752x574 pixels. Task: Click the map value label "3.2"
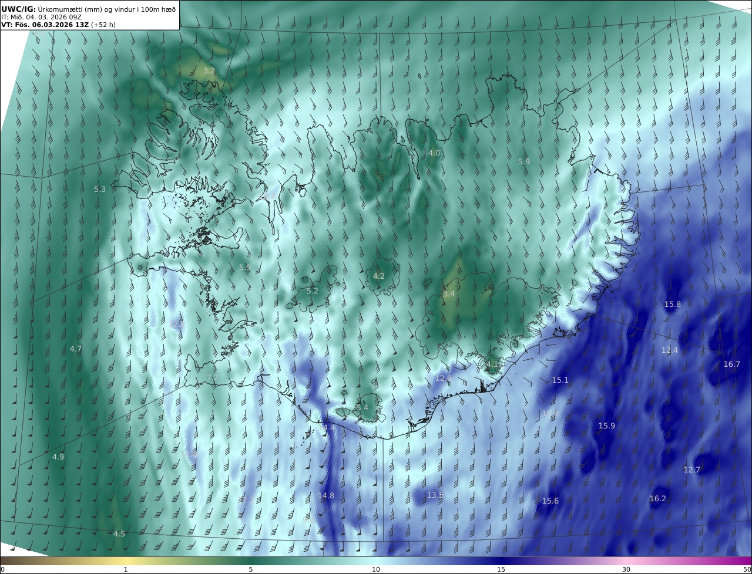click(209, 71)
